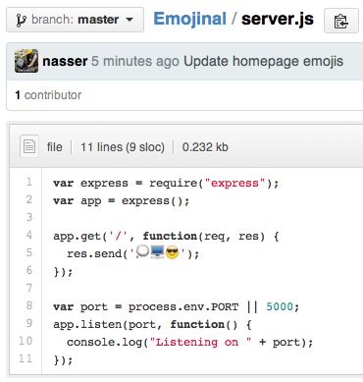Click 'var app = express();' code line
The height and width of the screenshot is (382, 363).
coord(122,200)
